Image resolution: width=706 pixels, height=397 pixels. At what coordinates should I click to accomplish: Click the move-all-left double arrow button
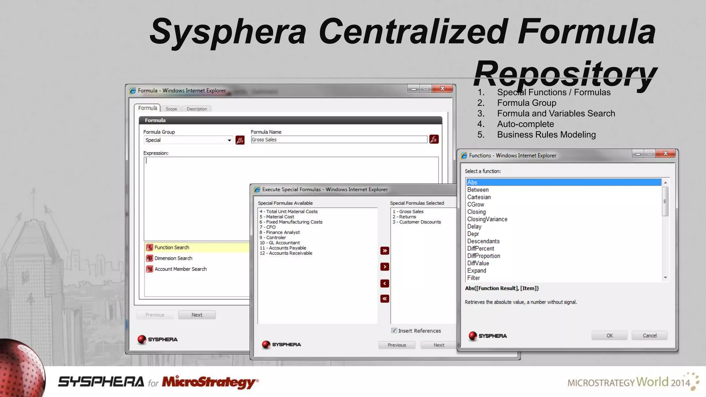point(385,298)
